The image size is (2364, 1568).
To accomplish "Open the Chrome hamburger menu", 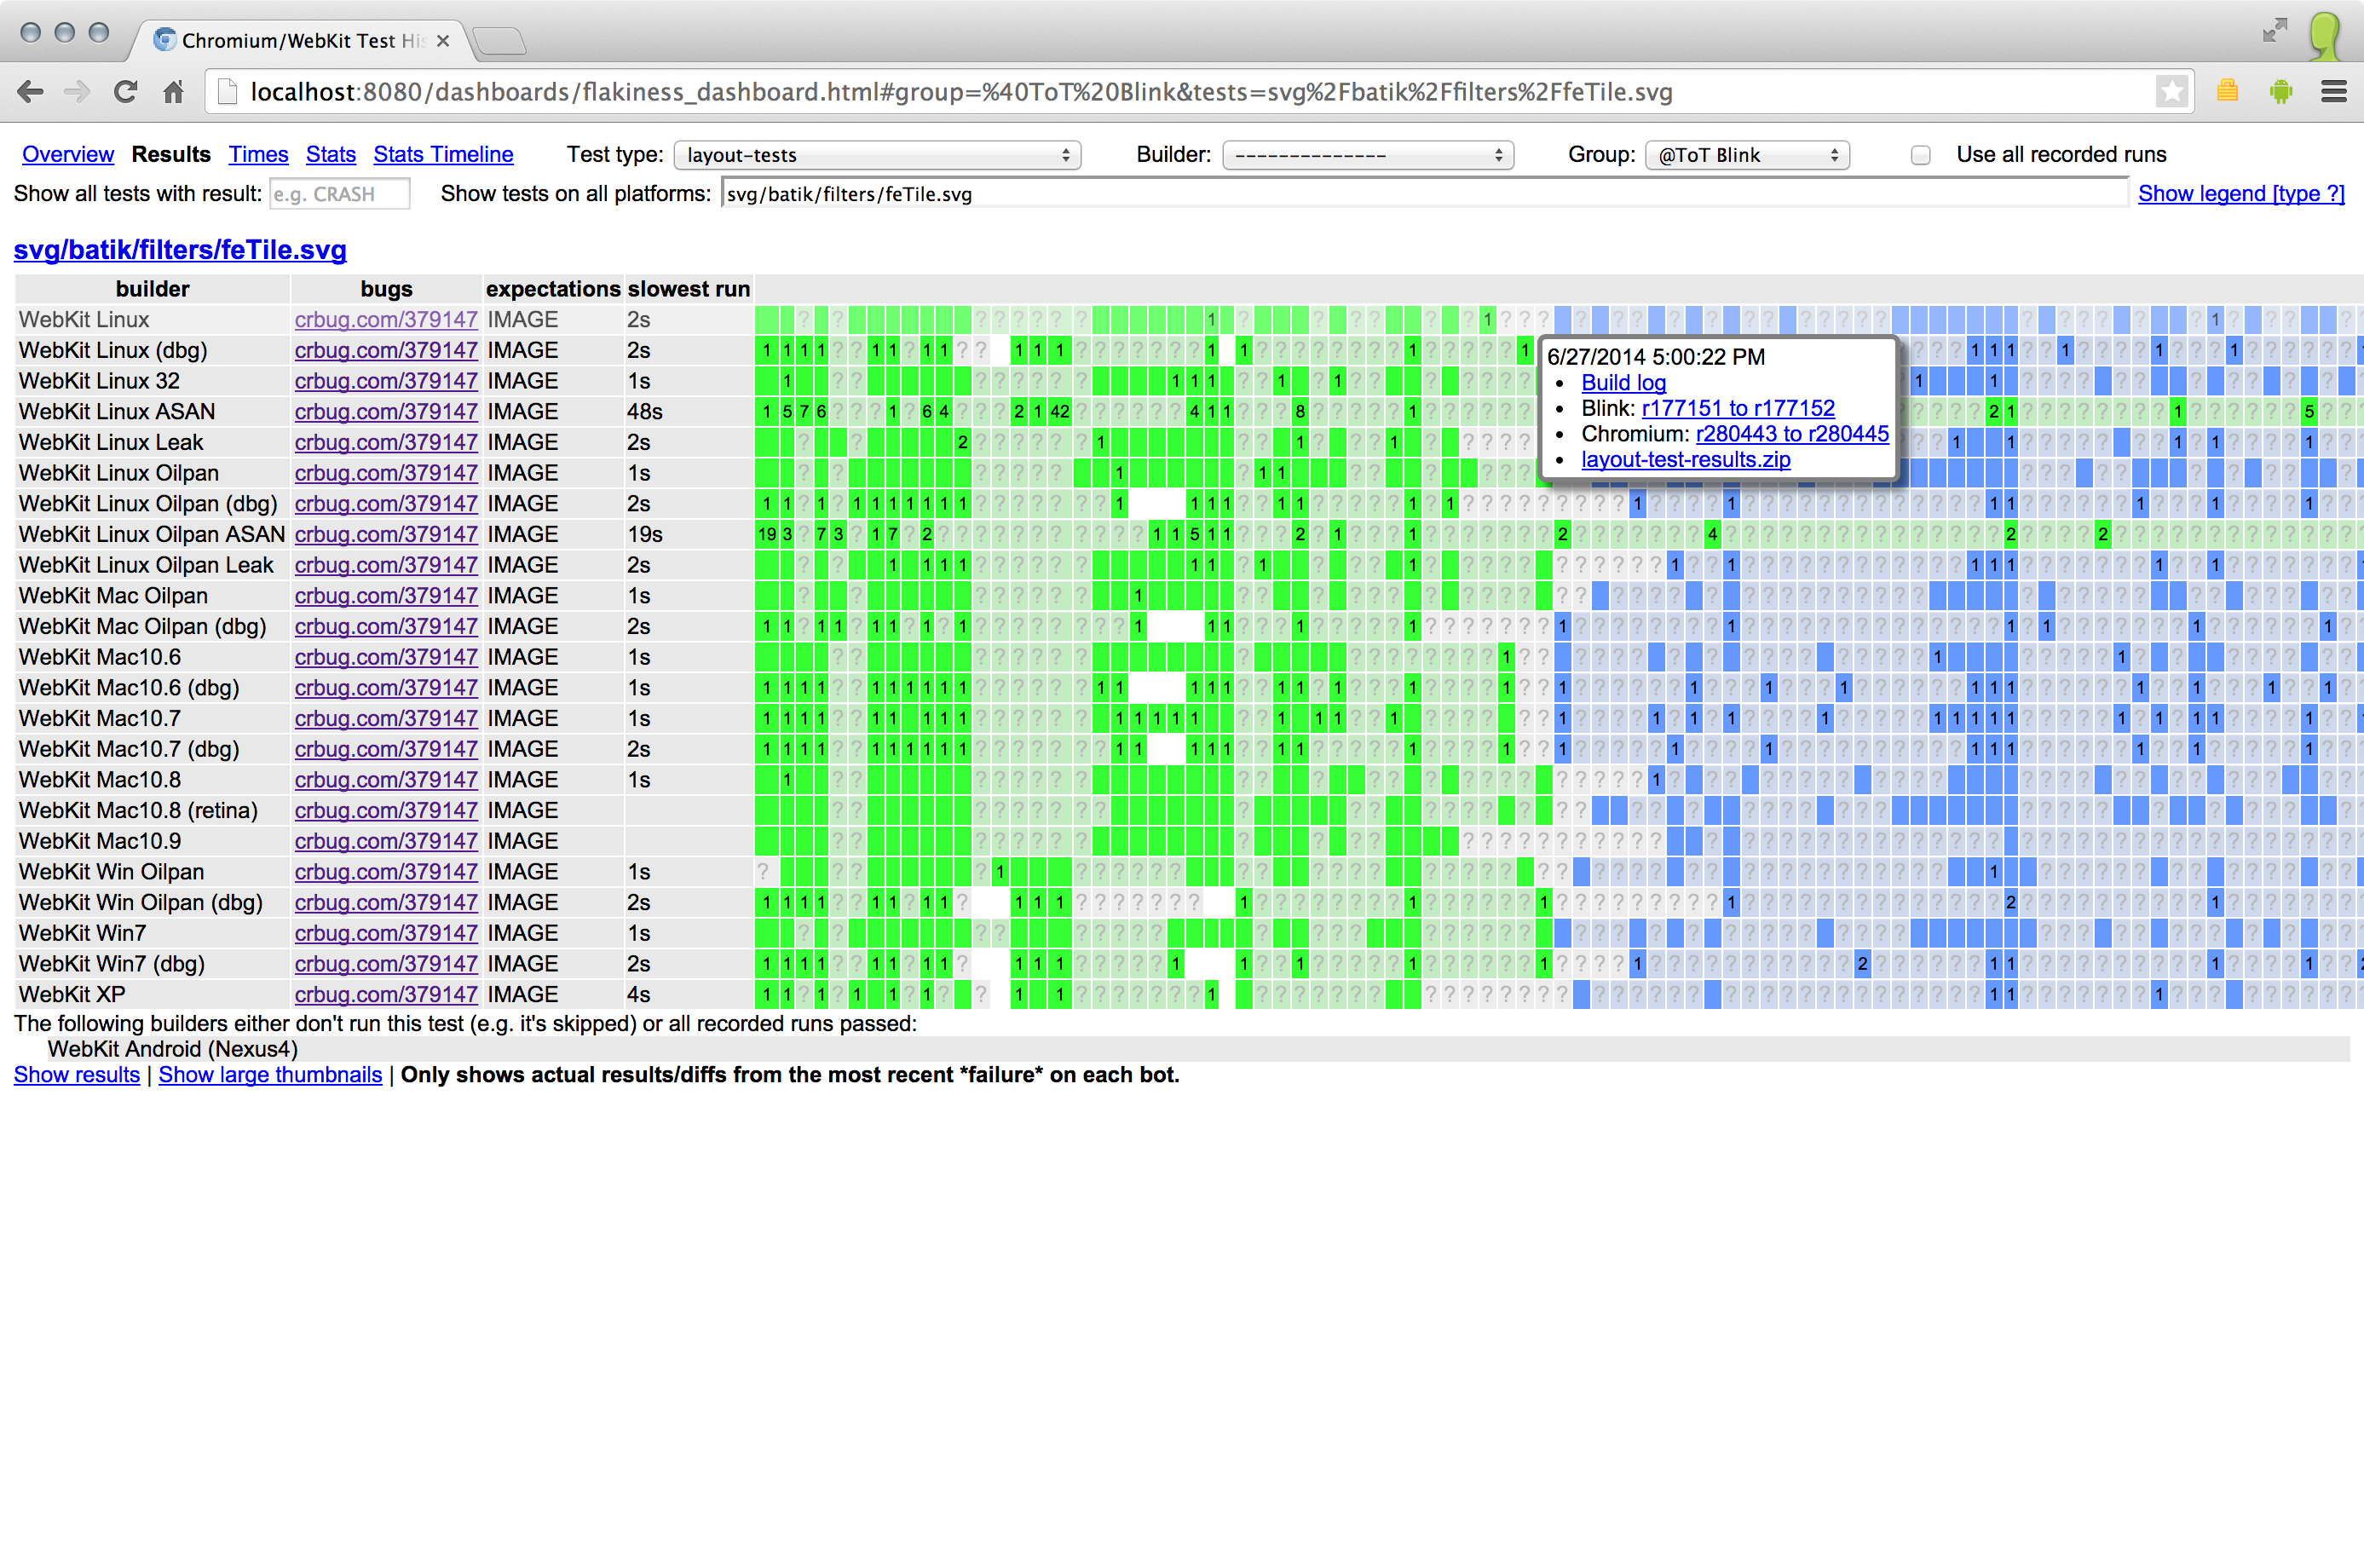I will point(2334,92).
